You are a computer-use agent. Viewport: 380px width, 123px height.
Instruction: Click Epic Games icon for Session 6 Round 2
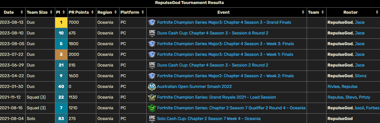152,33
